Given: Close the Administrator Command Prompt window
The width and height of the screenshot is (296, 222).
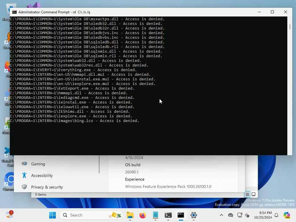Looking at the screenshot, I should coord(285,12).
